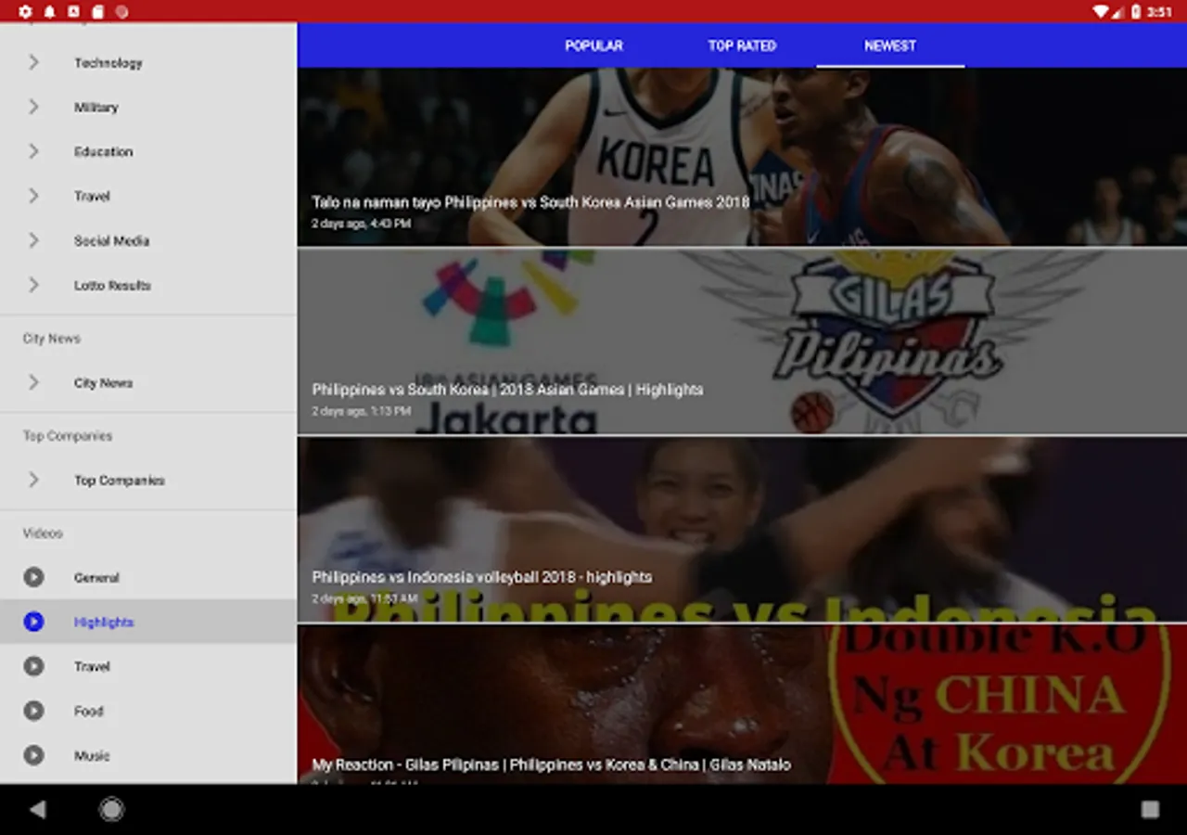This screenshot has width=1187, height=835.
Task: Select Music under Videos
Action: tap(148, 755)
